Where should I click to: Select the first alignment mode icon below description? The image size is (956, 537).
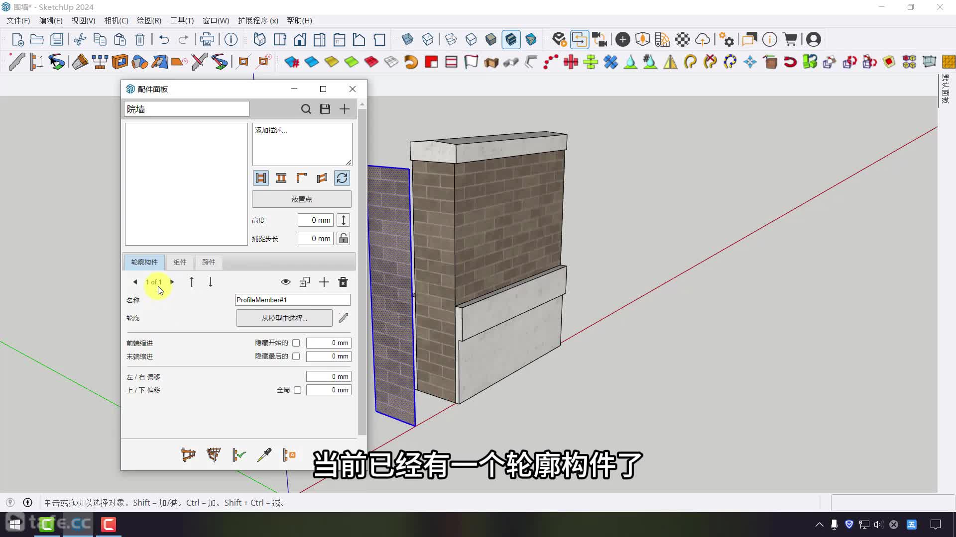[261, 178]
